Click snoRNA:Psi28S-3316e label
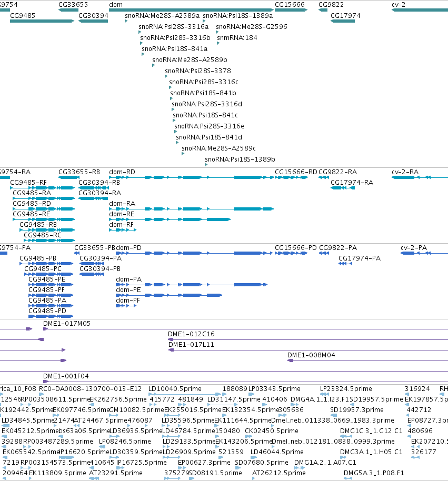This screenshot has height=481, width=448. 210,126
